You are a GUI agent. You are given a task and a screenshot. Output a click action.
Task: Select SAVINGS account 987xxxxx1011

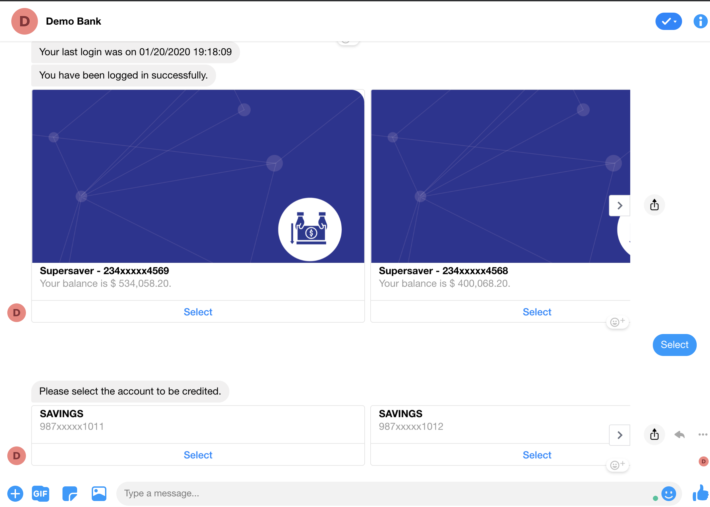tap(198, 454)
